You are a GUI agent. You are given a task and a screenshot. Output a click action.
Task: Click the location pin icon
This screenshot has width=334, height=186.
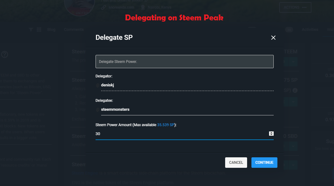pyautogui.click(x=143, y=7)
